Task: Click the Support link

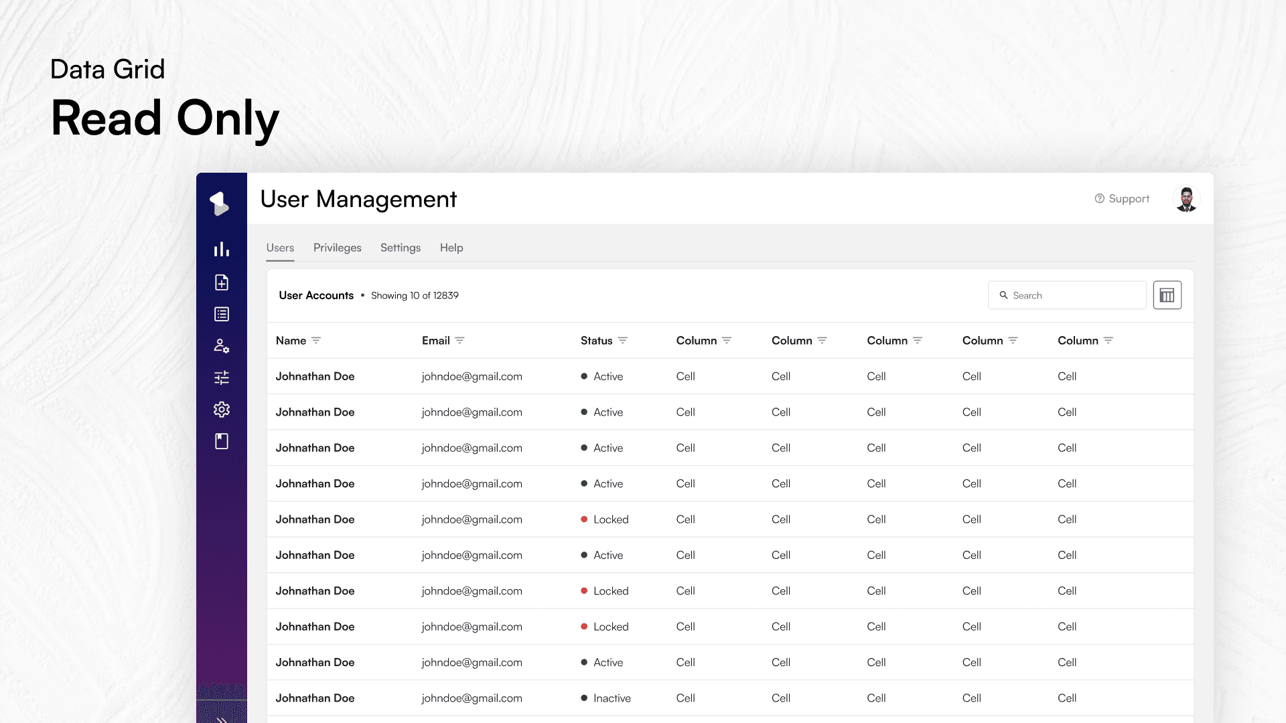Action: (x=1122, y=199)
